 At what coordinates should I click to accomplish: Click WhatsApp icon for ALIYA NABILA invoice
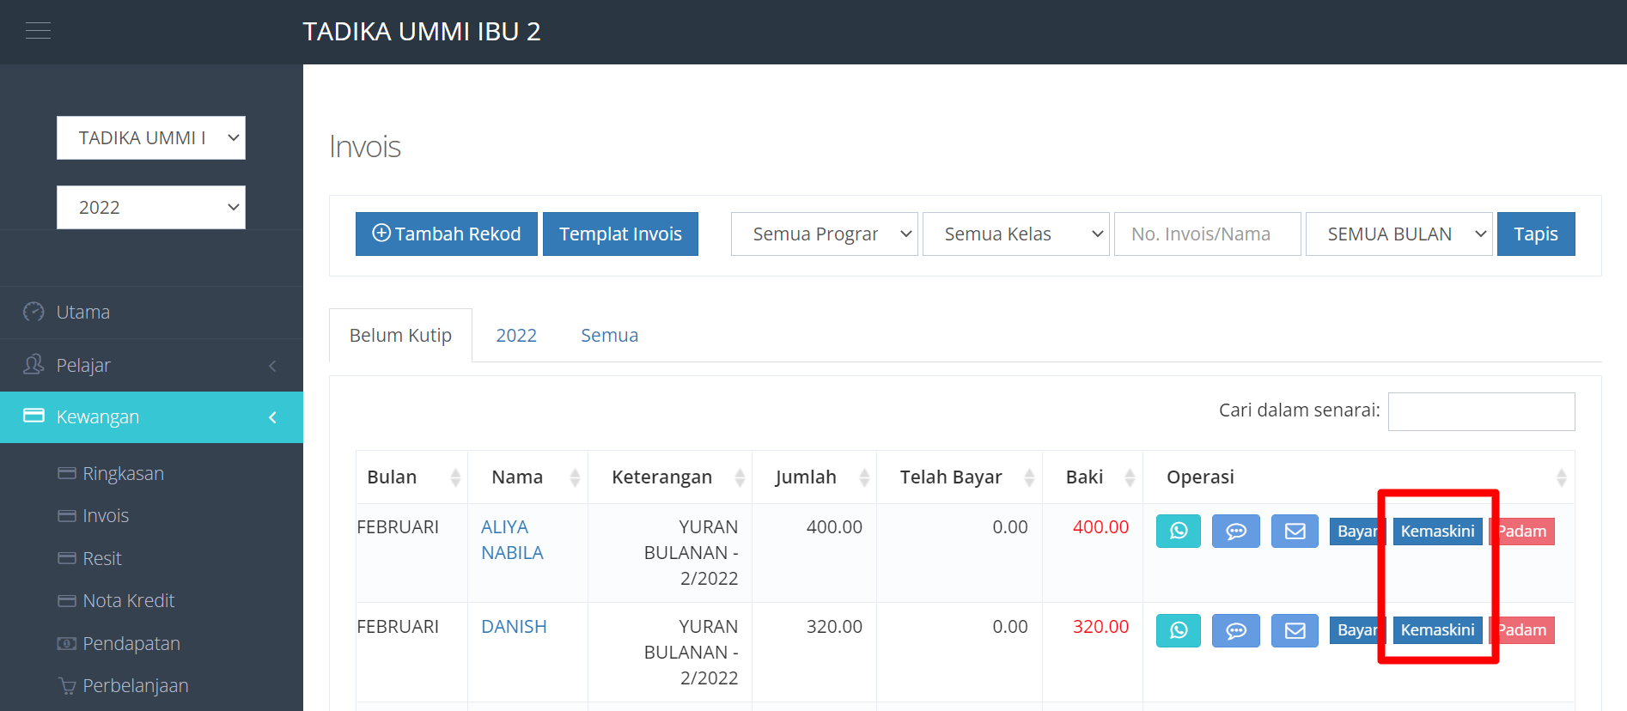(1178, 532)
